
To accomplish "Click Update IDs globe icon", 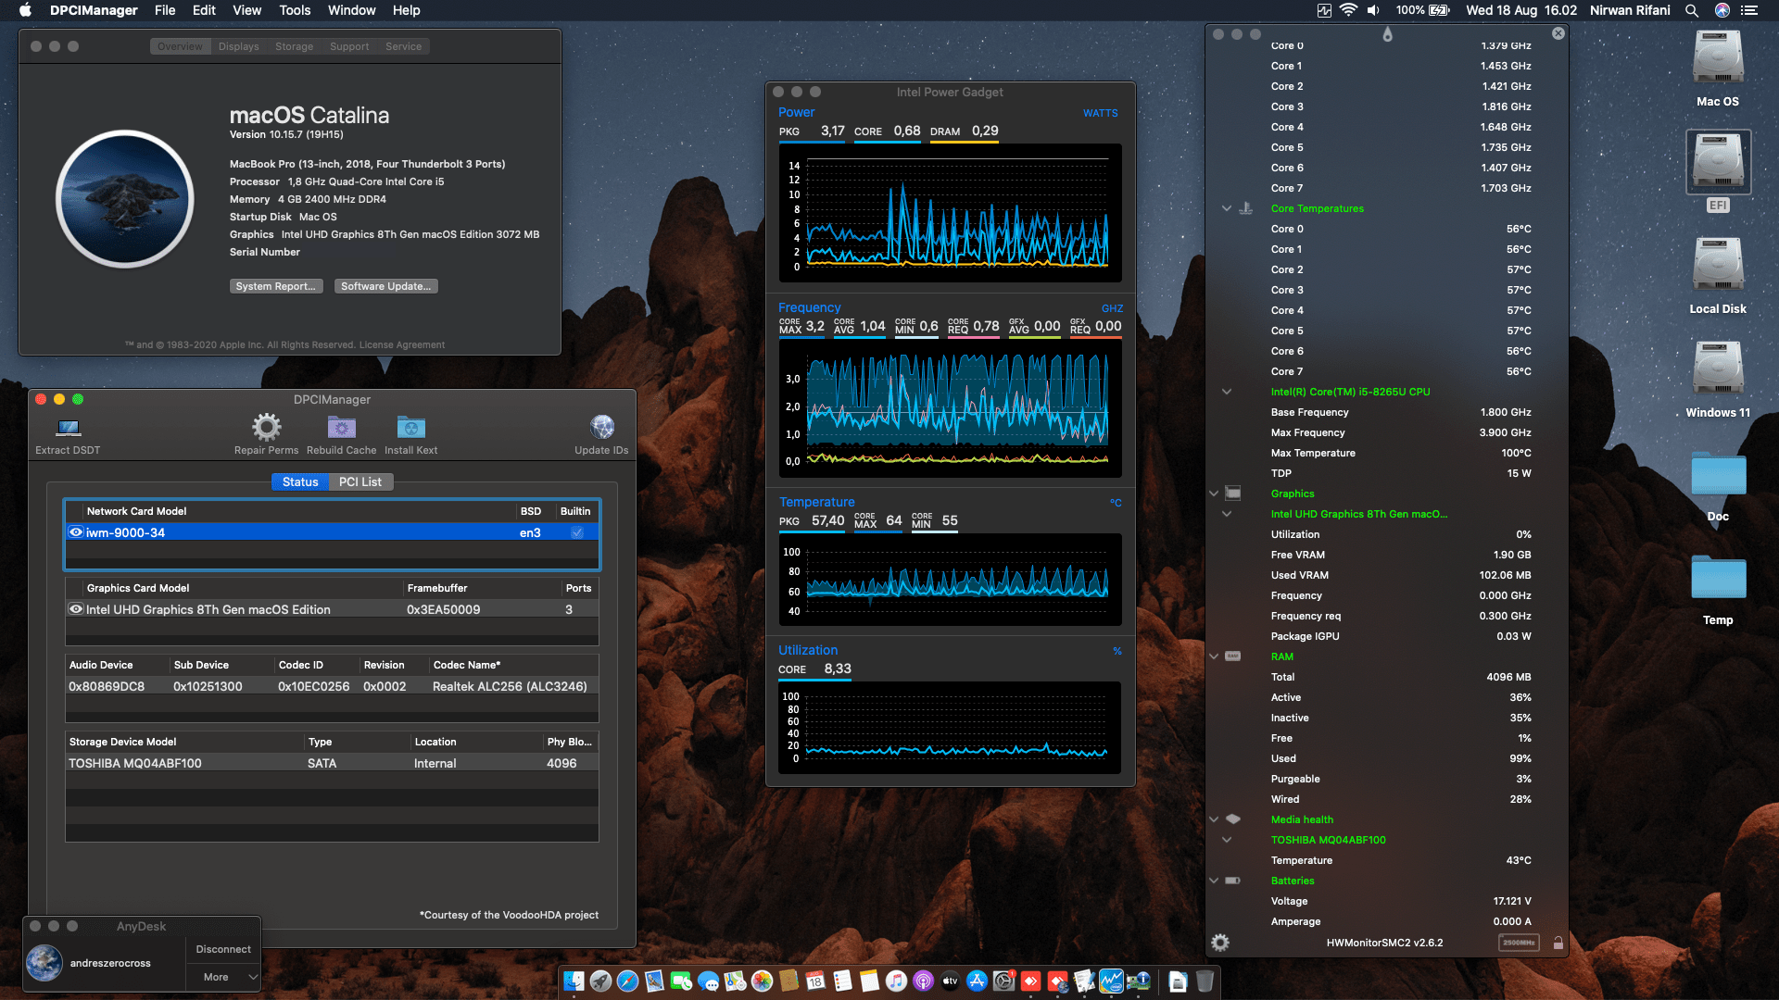I will [602, 427].
